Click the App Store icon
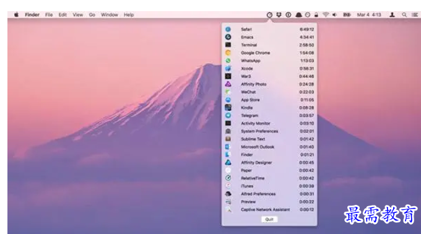Viewport: 421px width, 234px height. (228, 100)
